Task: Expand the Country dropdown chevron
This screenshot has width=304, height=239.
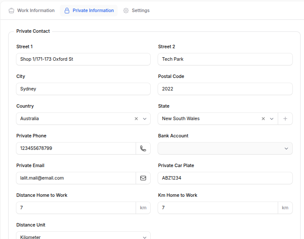Action: 145,119
